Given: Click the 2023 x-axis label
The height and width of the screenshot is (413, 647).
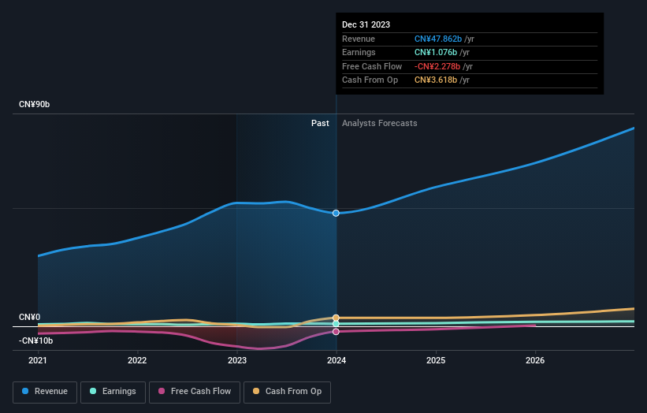Looking at the screenshot, I should click(x=237, y=360).
